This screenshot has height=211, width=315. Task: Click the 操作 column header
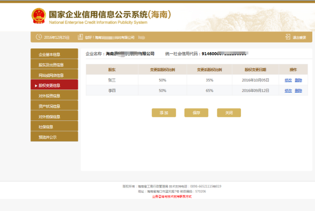tap(293, 70)
